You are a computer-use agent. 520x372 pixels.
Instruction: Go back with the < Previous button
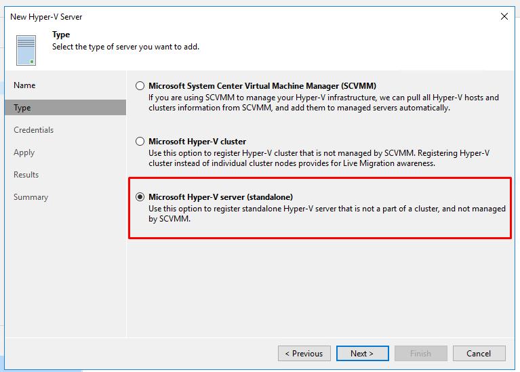click(x=304, y=354)
